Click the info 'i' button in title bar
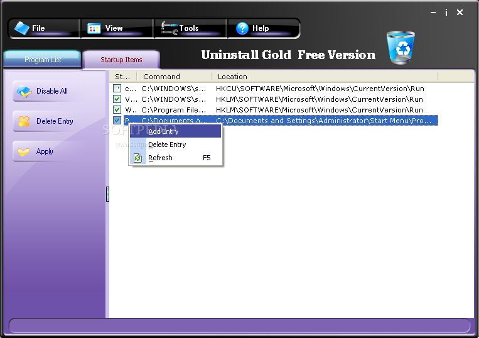This screenshot has width=479, height=338. tap(446, 12)
